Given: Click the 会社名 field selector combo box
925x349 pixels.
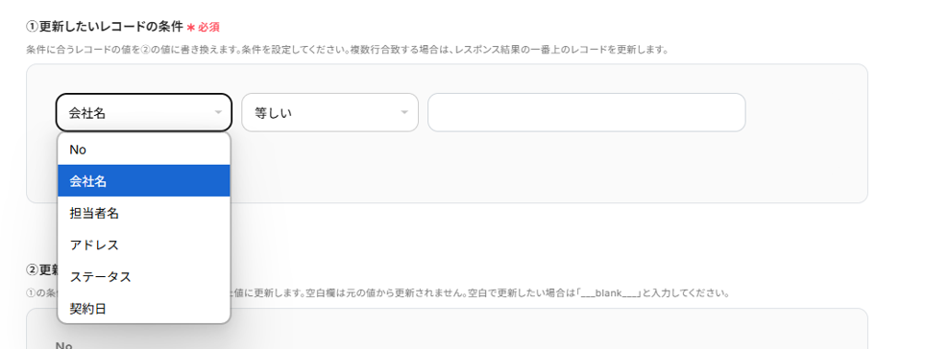Looking at the screenshot, I should pos(143,112).
